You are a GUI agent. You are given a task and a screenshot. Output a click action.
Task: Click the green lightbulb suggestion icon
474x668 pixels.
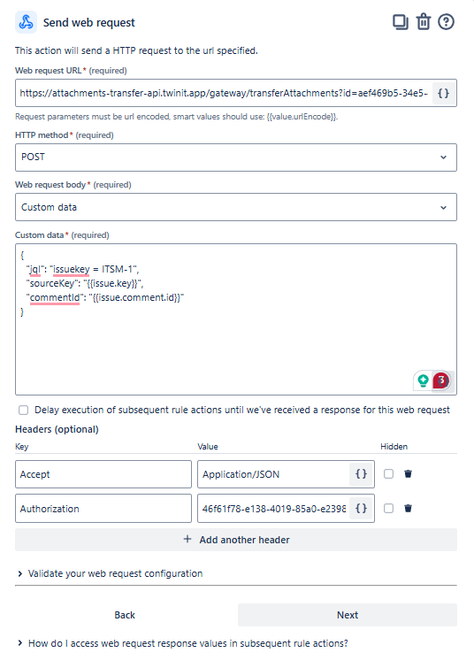(x=423, y=380)
